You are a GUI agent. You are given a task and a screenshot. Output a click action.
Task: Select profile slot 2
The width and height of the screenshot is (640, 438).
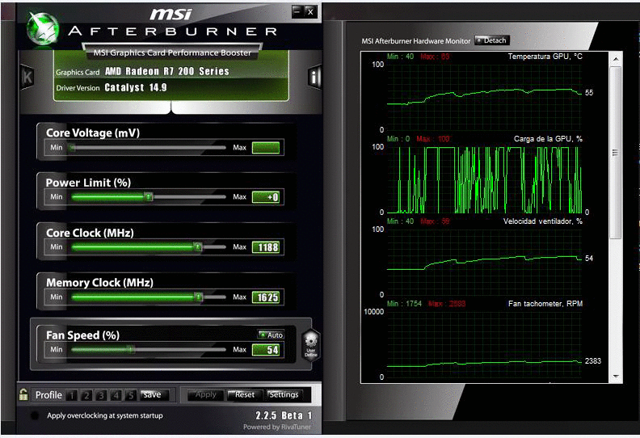(86, 395)
